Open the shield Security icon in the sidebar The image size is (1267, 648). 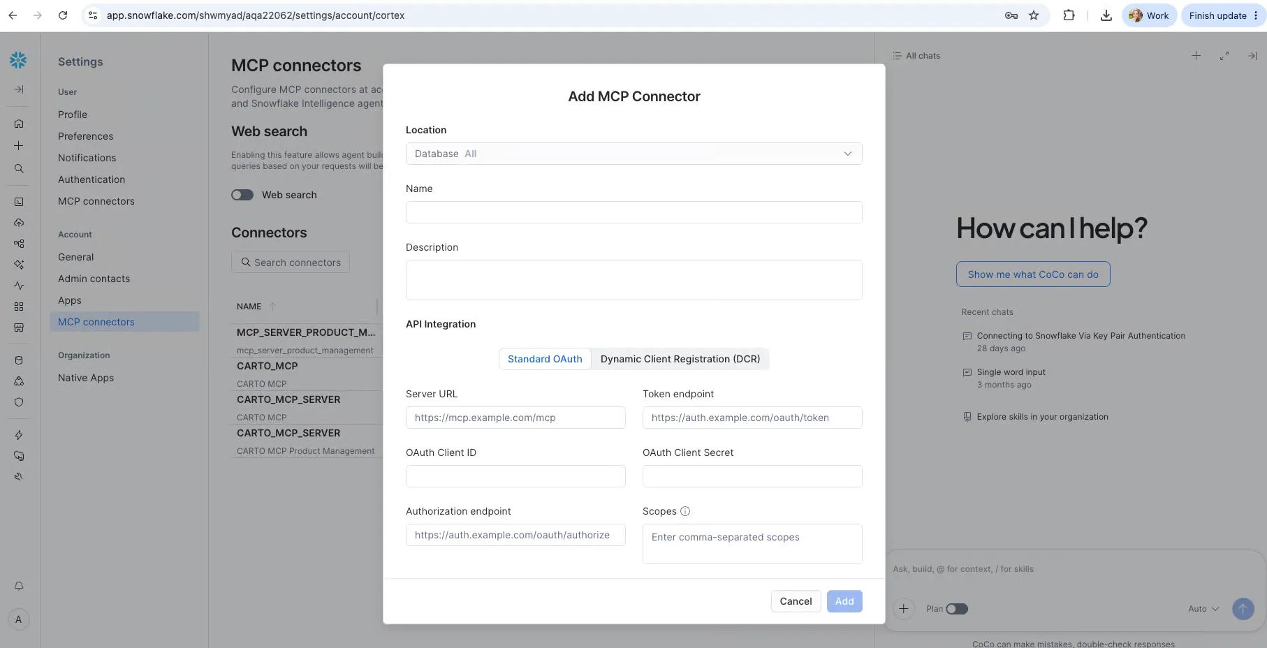click(19, 402)
